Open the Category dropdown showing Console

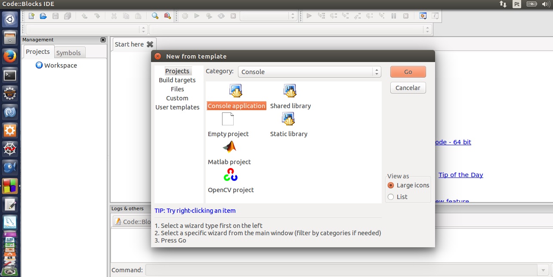(309, 72)
